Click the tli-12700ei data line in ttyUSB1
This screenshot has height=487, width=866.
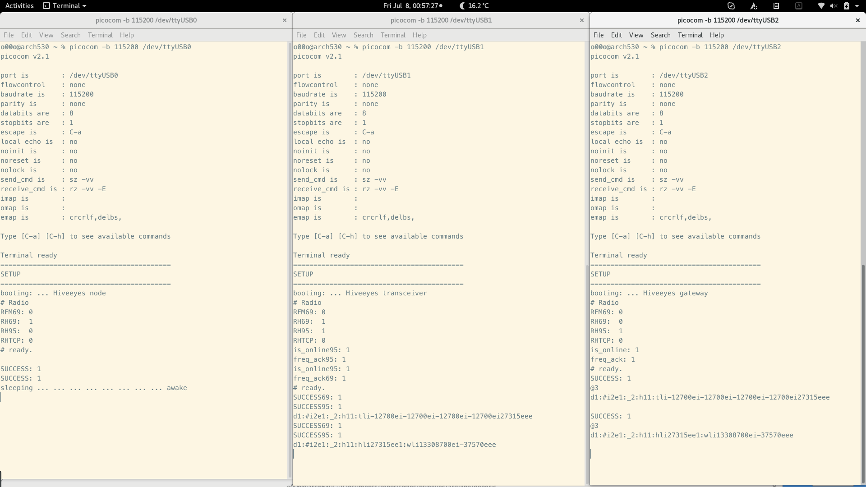[413, 416]
